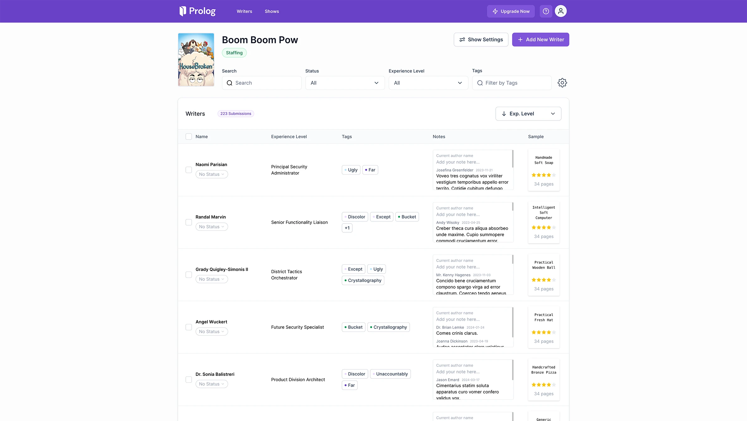
Task: Click the Bucket tag on Angel Wuckert
Action: 354,327
